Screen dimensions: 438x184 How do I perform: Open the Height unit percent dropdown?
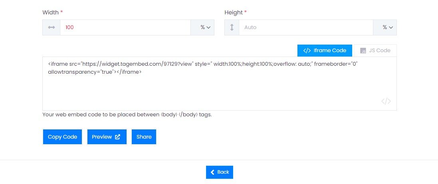384,27
